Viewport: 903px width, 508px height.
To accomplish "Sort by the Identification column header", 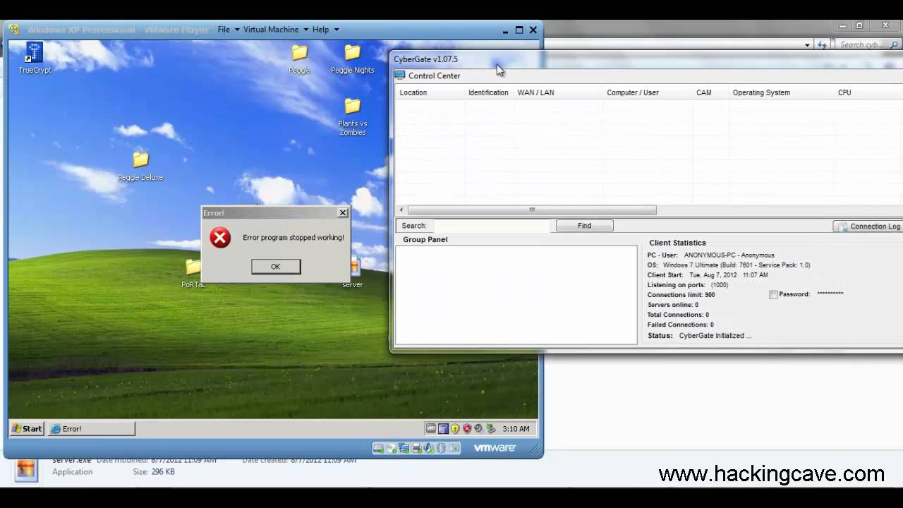I will pyautogui.click(x=488, y=92).
